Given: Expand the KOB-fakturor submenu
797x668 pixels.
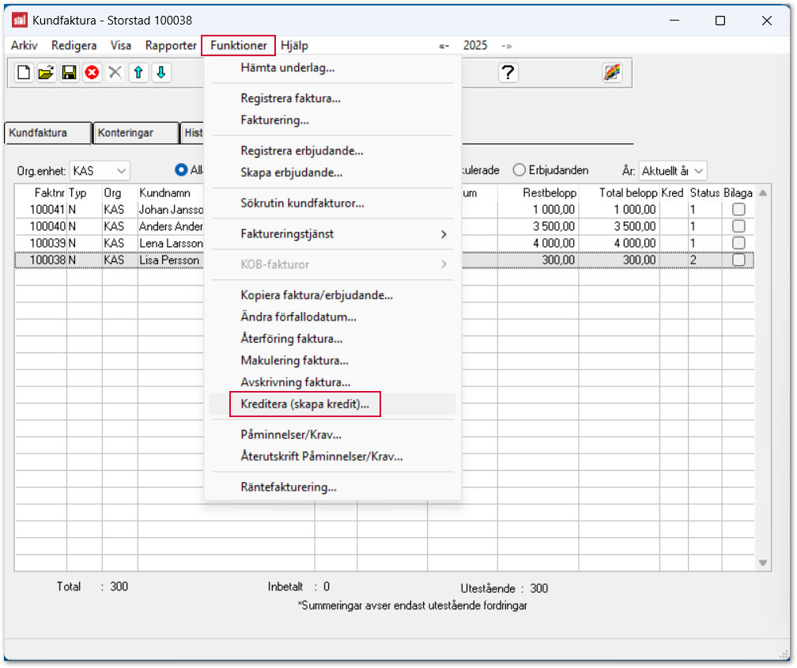Looking at the screenshot, I should tap(332, 264).
